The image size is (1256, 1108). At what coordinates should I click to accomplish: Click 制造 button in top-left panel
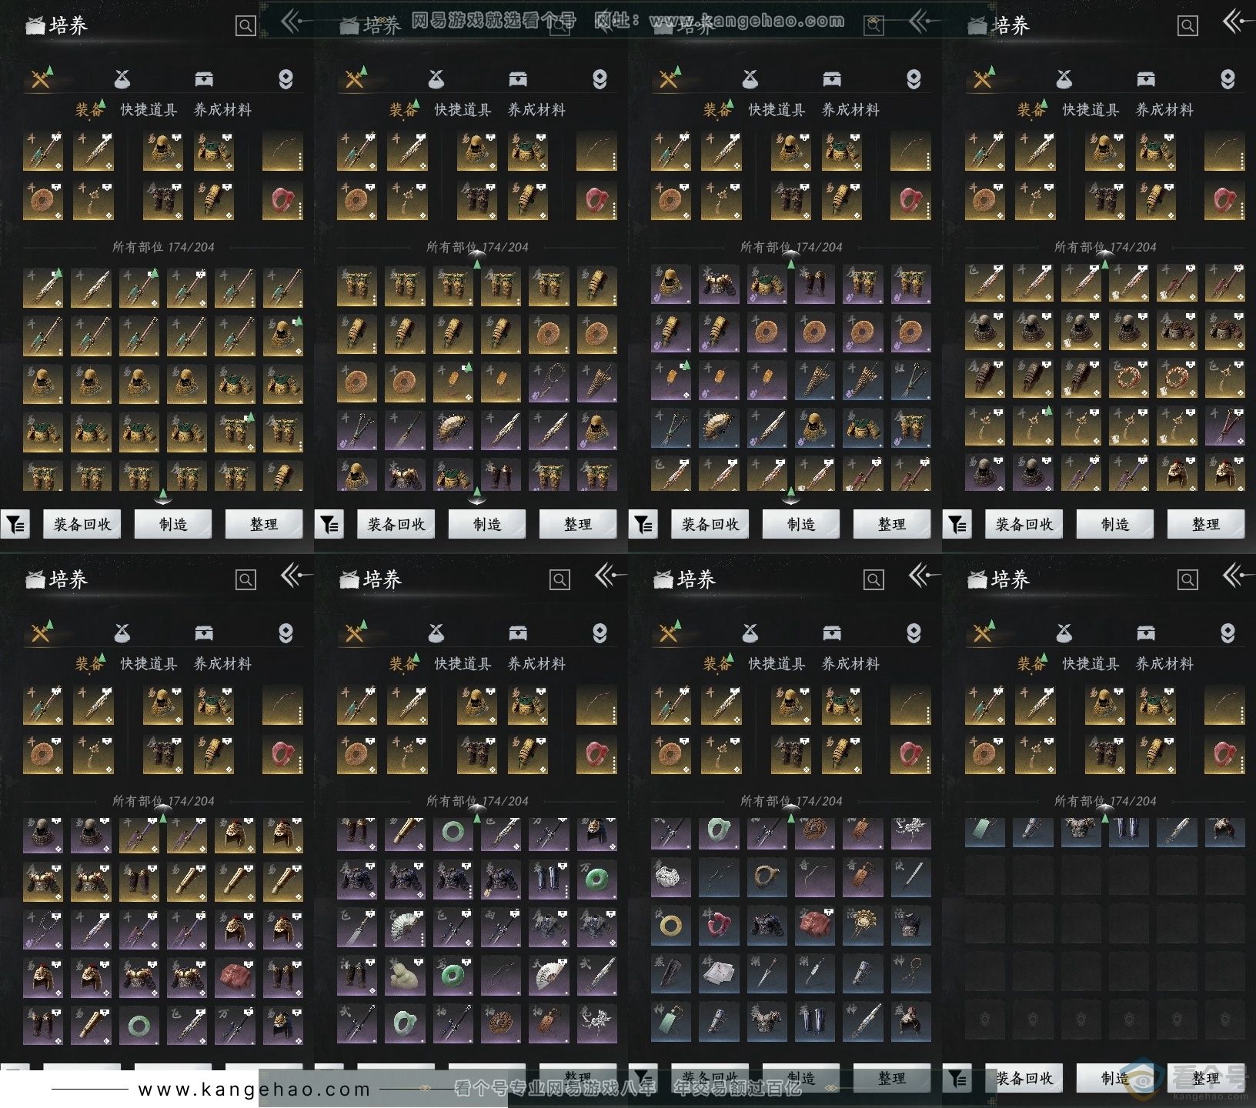click(x=173, y=524)
